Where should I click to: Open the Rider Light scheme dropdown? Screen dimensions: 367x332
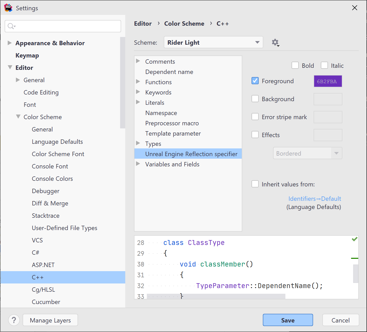257,42
